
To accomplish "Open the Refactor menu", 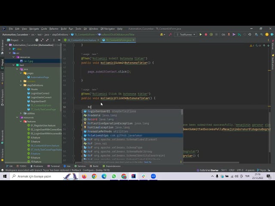I will (x=54, y=29).
